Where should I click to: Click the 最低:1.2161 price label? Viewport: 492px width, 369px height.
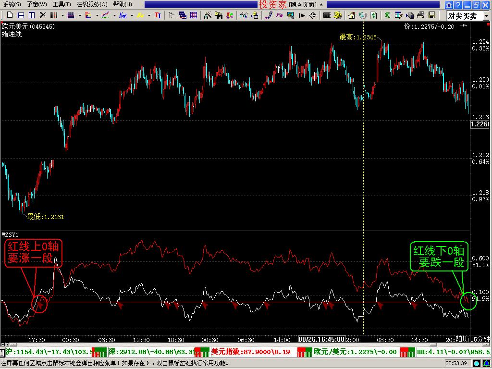pyautogui.click(x=46, y=217)
